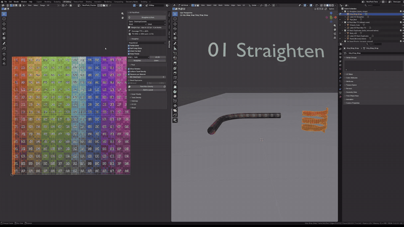Image resolution: width=404 pixels, height=227 pixels.
Task: Select the extrude region tool in viewport
Action: click(x=175, y=63)
